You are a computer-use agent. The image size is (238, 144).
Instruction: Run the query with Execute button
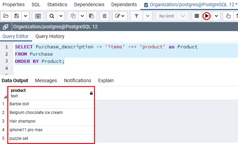point(207,16)
